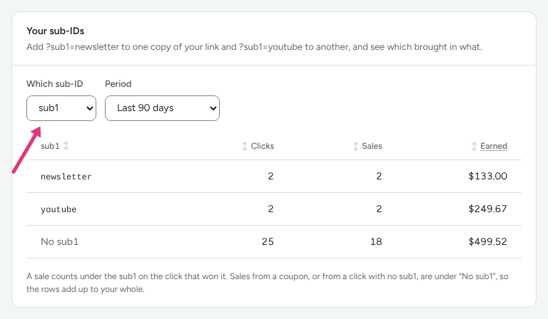The image size is (548, 319).
Task: Click the footnote starting A sale counts under
Action: click(268, 283)
